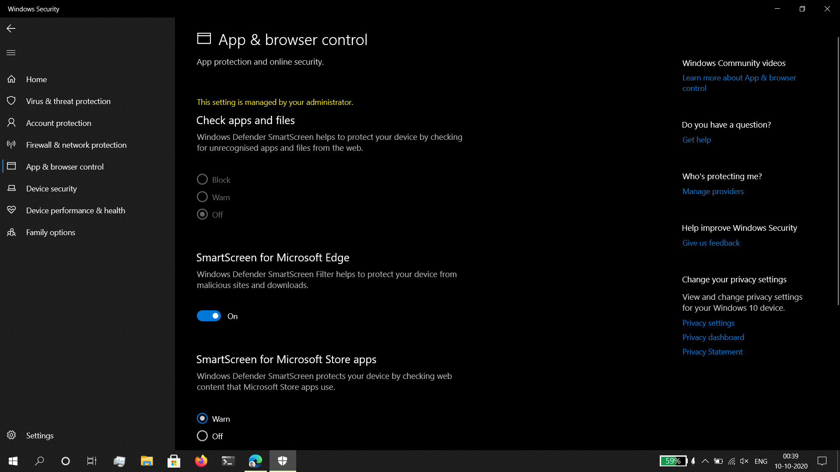Viewport: 840px width, 472px height.
Task: Open Family options page
Action: (87, 232)
